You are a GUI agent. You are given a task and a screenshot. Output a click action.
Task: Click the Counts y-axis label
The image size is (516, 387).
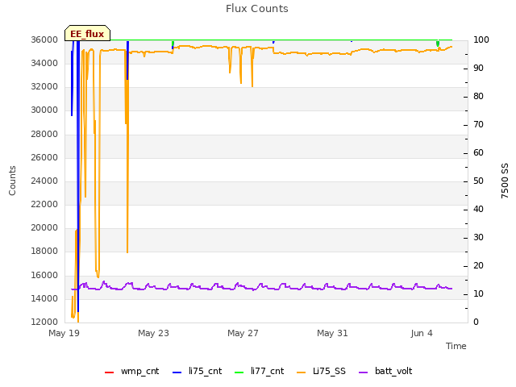pos(12,181)
